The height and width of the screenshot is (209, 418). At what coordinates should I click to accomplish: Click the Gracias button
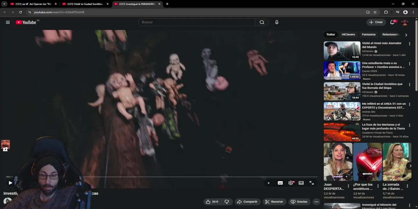[299, 202]
